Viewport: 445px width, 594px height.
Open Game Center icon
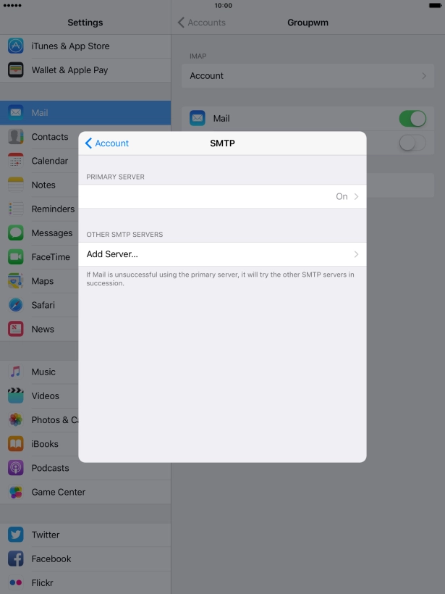(16, 492)
